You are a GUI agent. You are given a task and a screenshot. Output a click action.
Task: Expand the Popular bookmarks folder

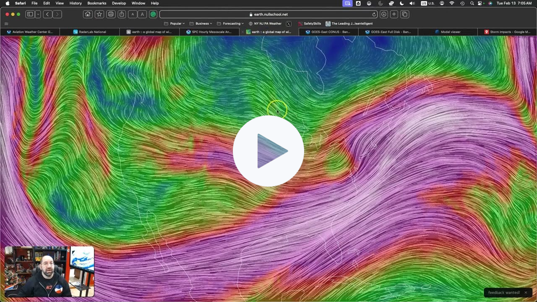175,23
